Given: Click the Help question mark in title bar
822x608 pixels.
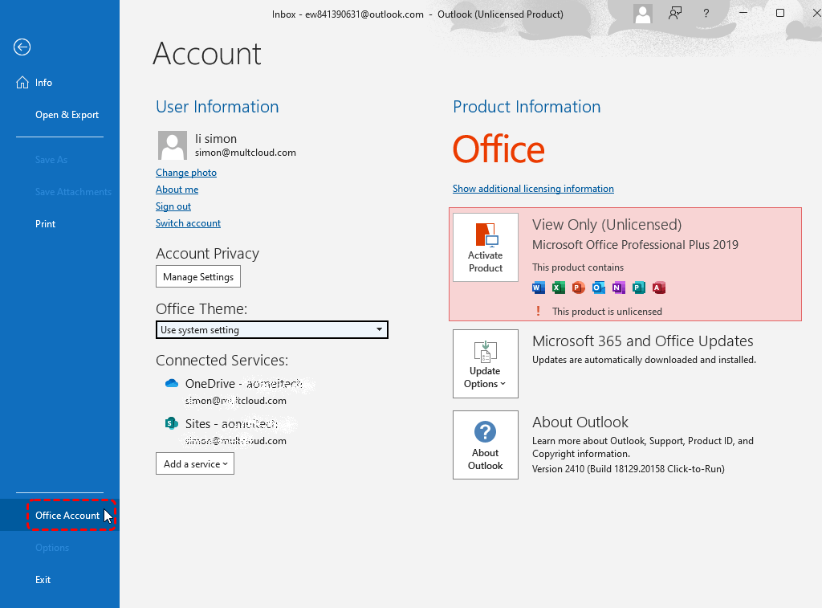Looking at the screenshot, I should 706,14.
